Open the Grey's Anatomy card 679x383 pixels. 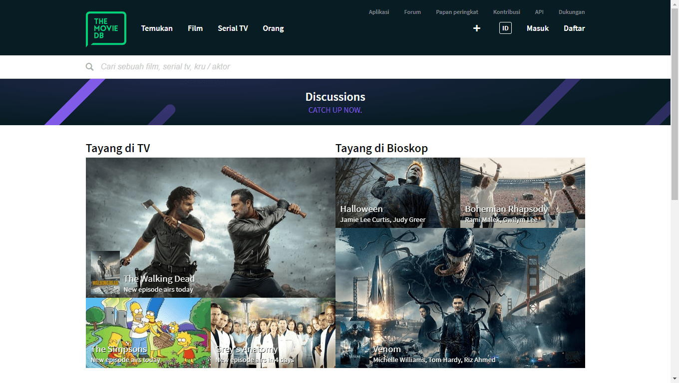[273, 333]
